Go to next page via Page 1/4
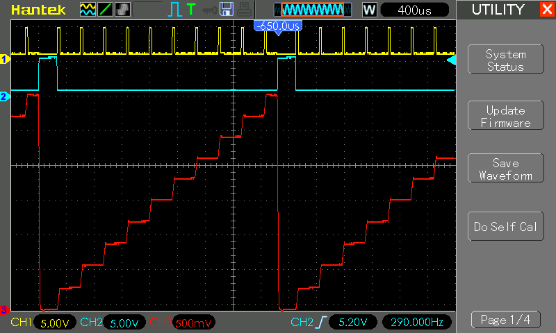This screenshot has width=556, height=333. click(x=505, y=320)
